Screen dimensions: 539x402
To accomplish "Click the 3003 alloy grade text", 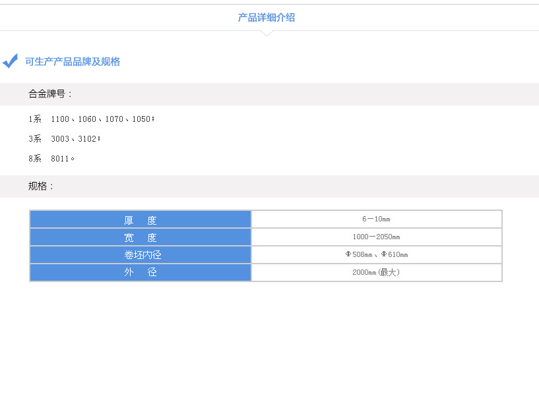I will [59, 138].
